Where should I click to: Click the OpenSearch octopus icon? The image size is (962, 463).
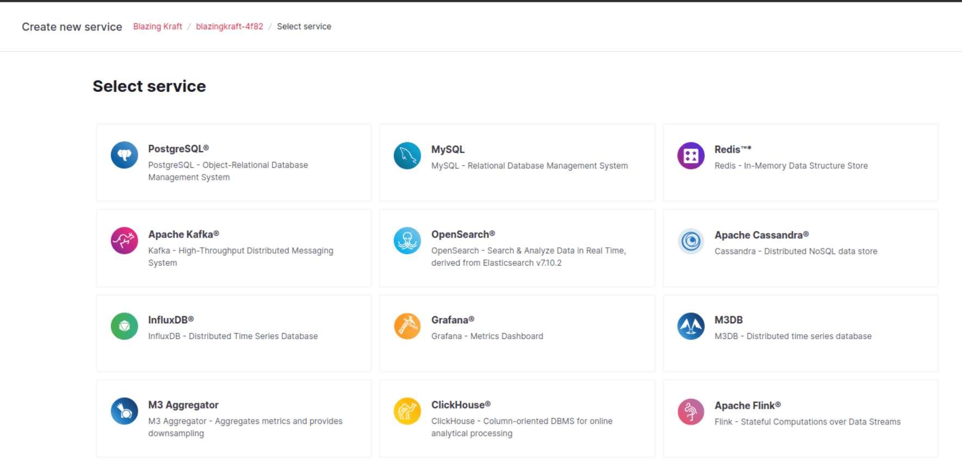pyautogui.click(x=408, y=241)
